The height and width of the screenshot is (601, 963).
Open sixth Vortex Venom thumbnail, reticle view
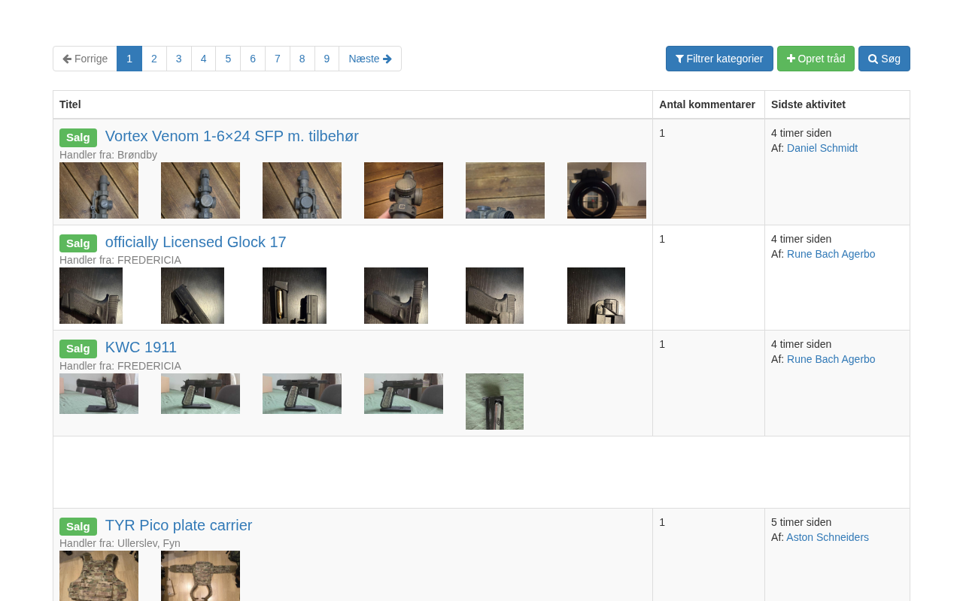[606, 190]
